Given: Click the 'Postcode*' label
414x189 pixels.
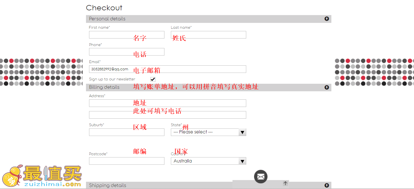Looking at the screenshot, I should click(98, 154).
